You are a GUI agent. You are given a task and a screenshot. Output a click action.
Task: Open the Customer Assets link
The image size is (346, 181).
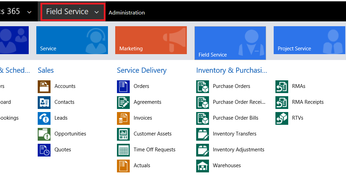point(153,134)
